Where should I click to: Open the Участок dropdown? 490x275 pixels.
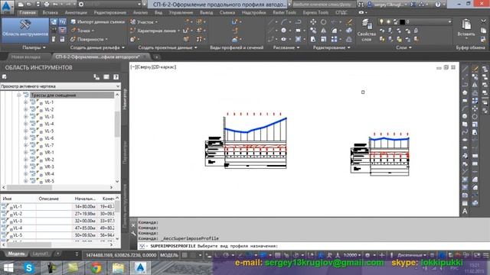point(144,22)
